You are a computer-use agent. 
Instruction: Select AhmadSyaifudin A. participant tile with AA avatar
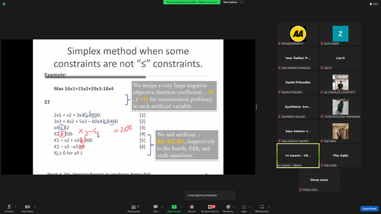click(x=298, y=34)
